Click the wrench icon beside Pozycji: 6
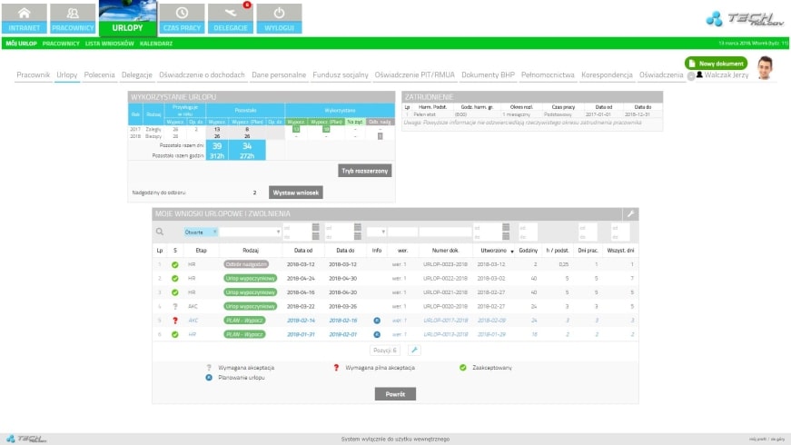 [414, 350]
